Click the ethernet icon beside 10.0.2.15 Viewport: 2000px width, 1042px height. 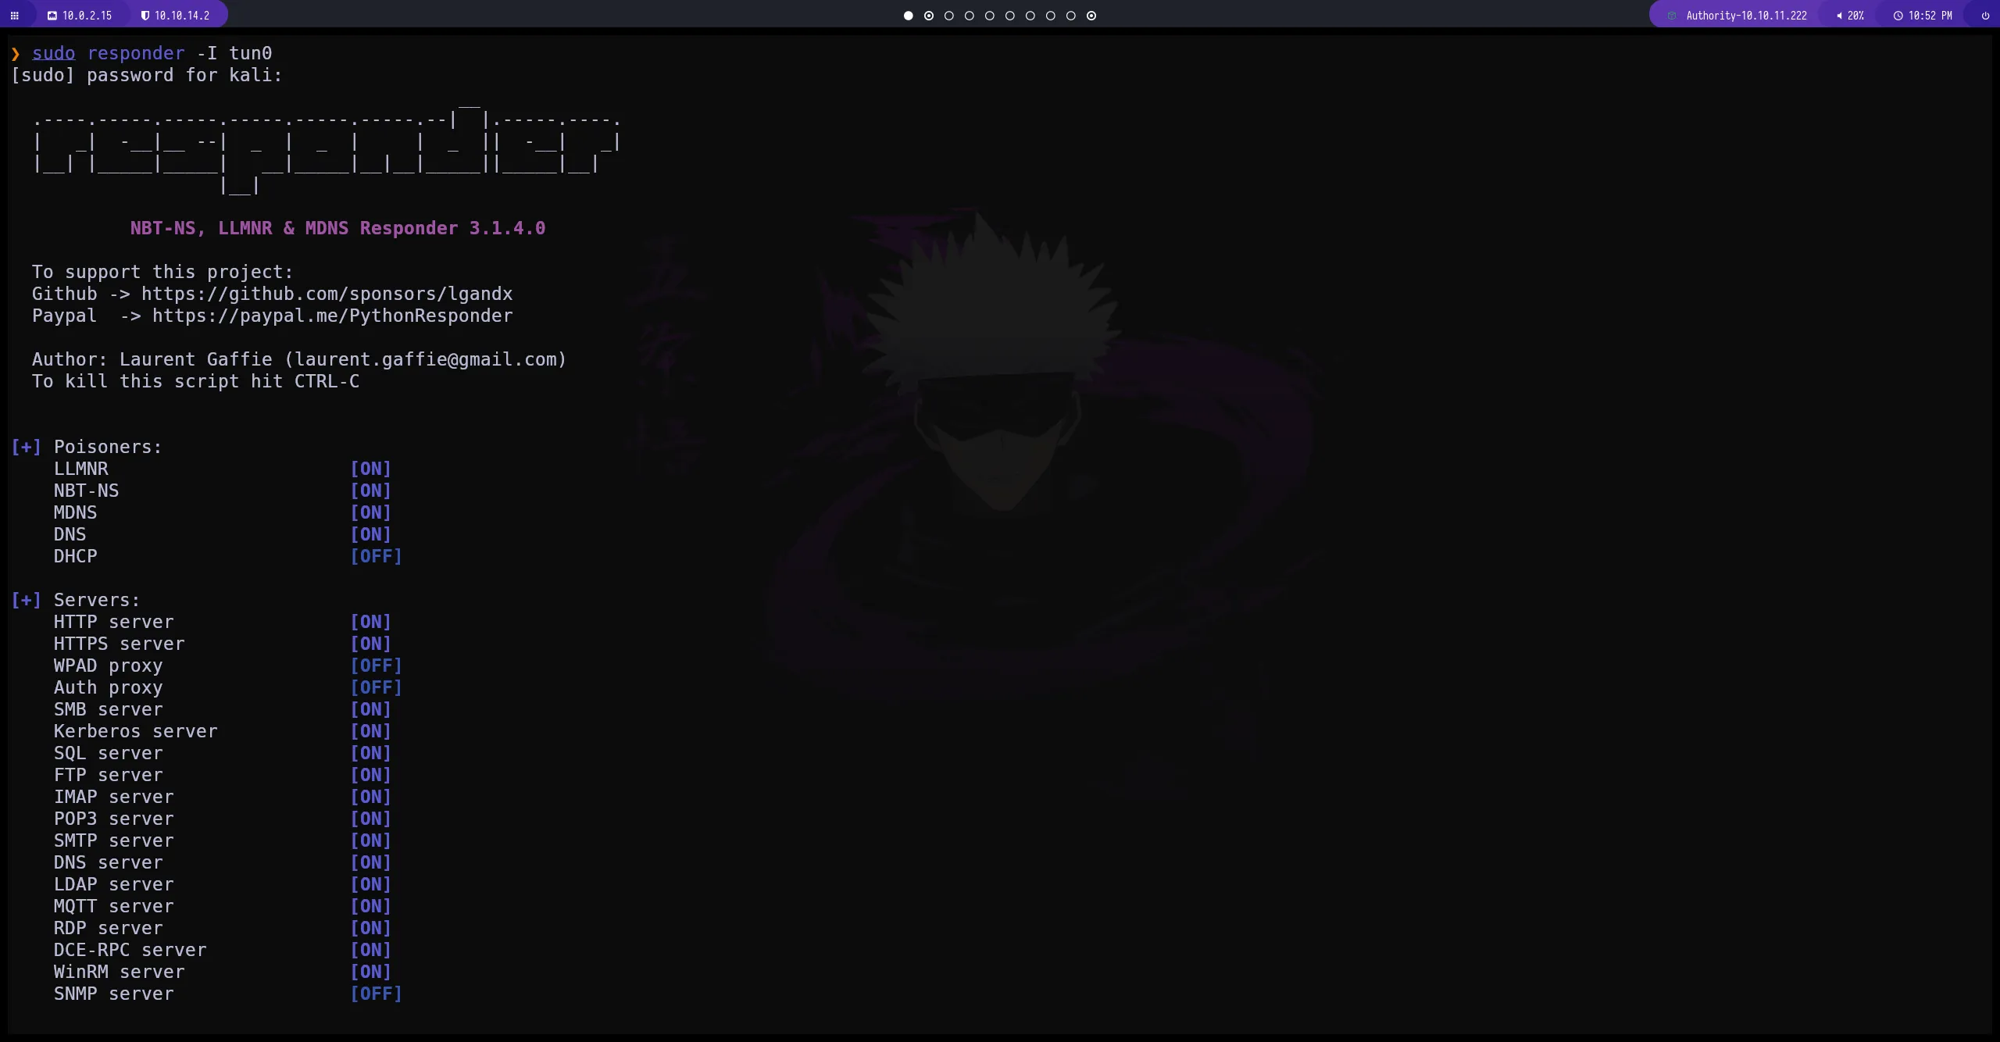point(52,16)
